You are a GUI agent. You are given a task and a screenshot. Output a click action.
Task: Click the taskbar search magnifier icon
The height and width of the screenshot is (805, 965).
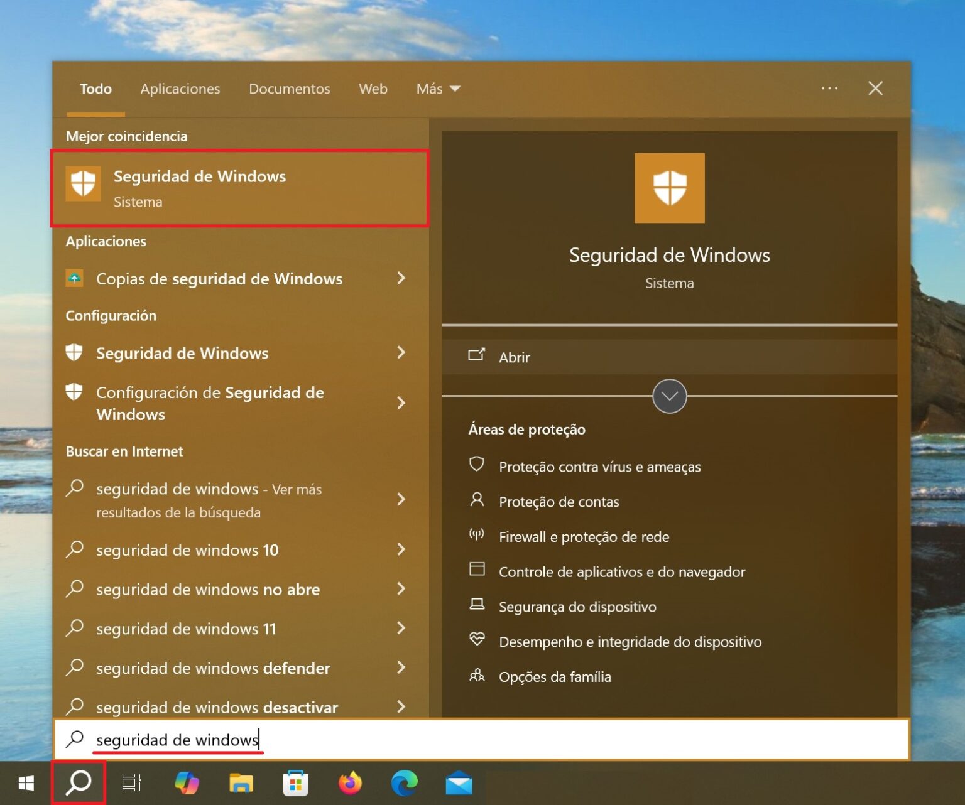tap(79, 782)
